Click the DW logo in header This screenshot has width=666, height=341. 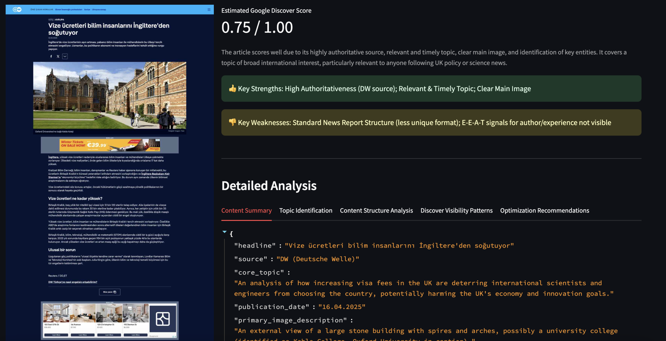click(17, 10)
